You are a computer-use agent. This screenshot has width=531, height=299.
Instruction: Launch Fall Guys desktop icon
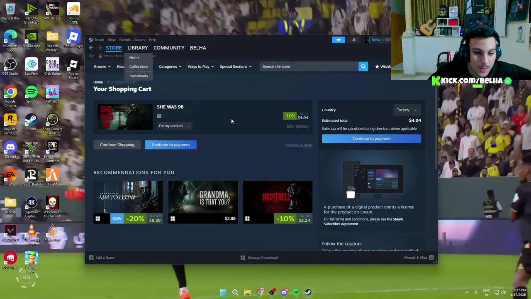tap(52, 95)
